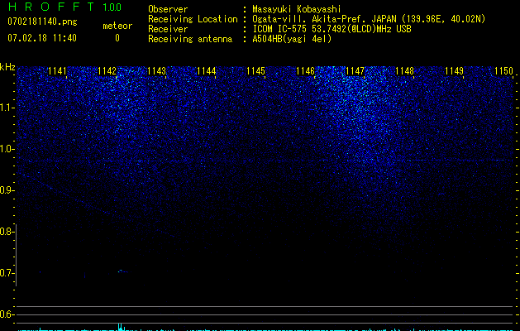520x331 pixels.
Task: Click the Receiving antenna label
Action: click(190, 39)
